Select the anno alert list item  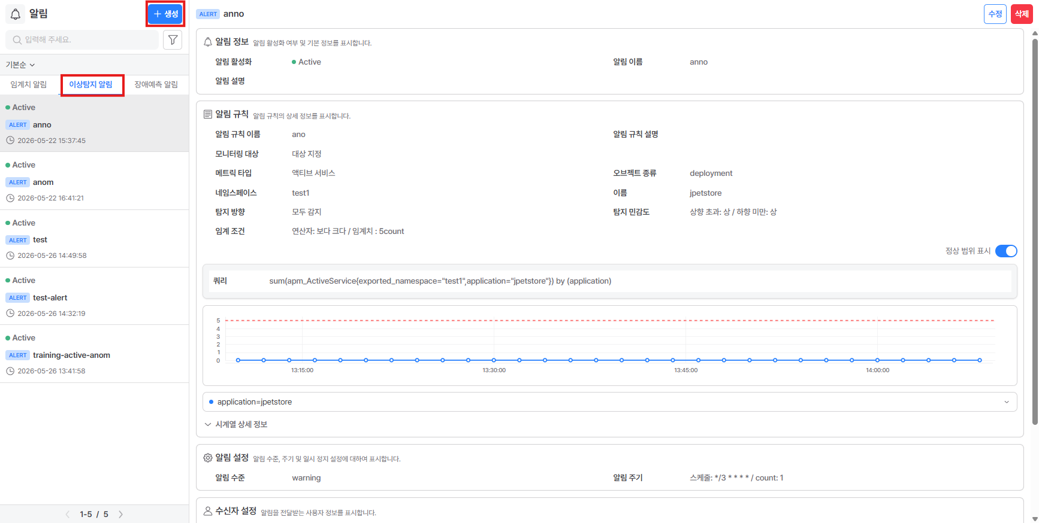(94, 124)
